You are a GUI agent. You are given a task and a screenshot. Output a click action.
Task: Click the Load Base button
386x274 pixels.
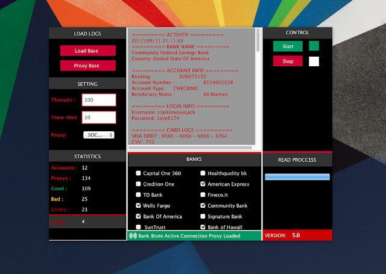pyautogui.click(x=88, y=51)
